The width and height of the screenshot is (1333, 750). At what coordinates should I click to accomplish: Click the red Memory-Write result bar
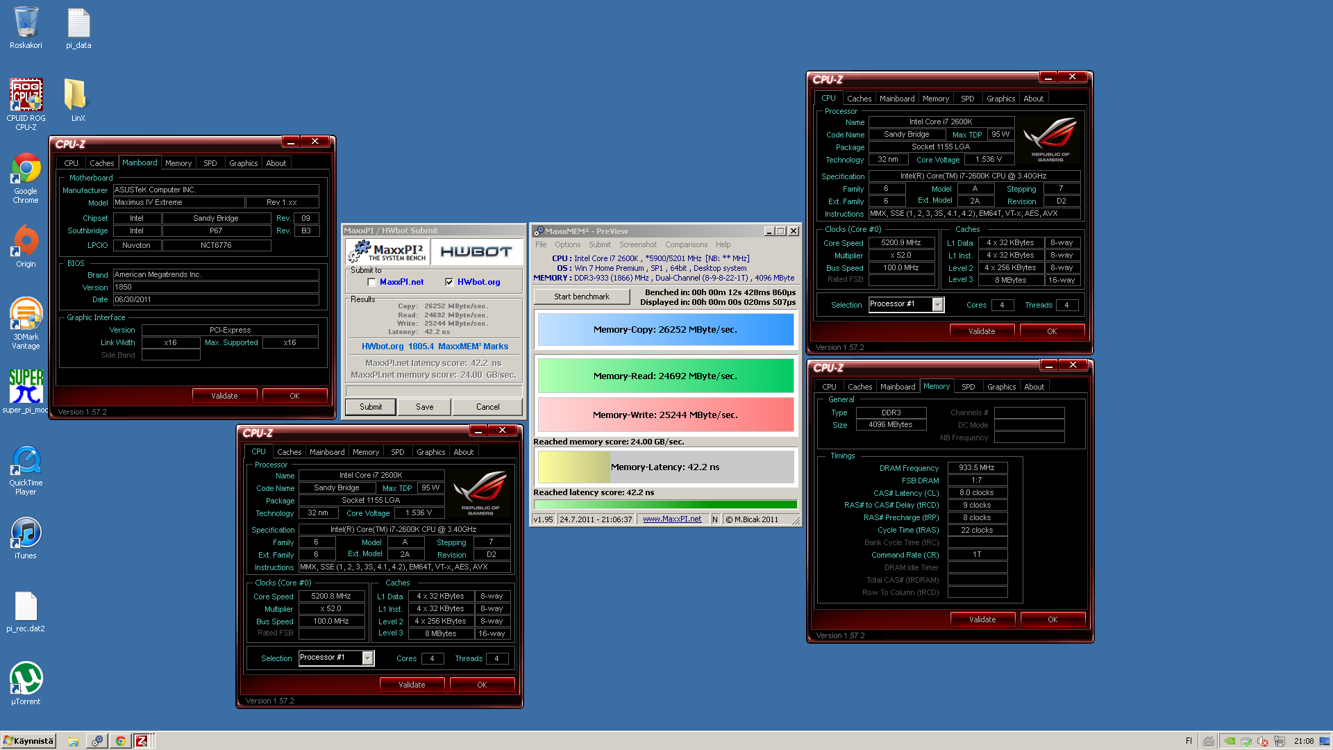665,415
